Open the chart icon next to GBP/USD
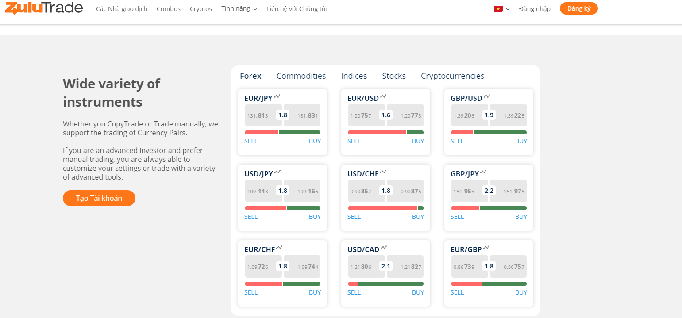The height and width of the screenshot is (318, 682). tap(487, 96)
